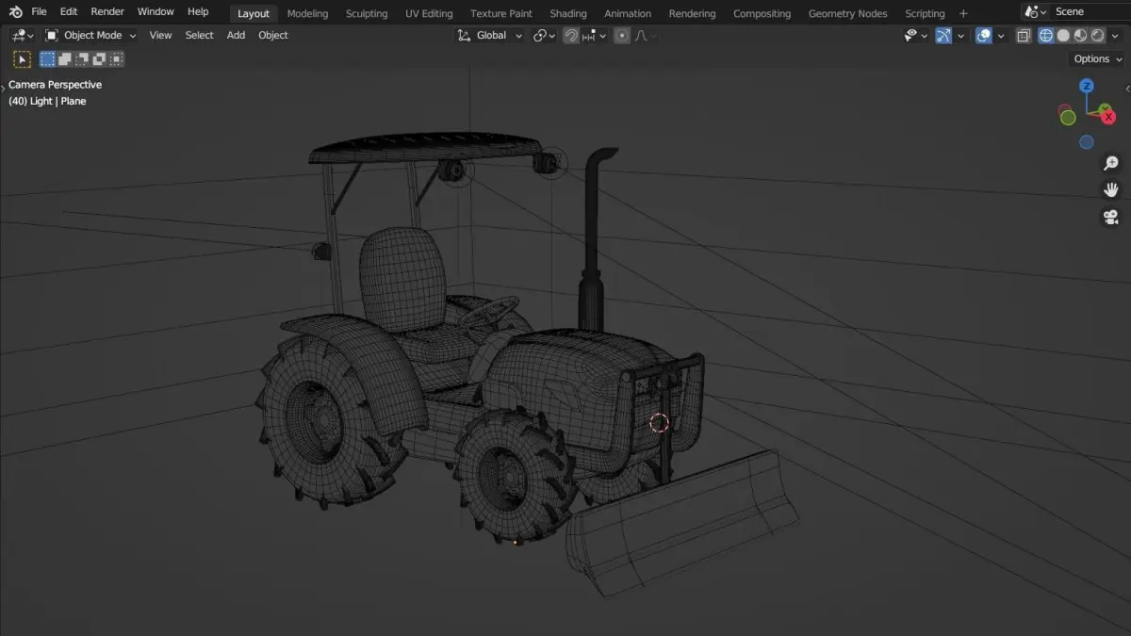
Task: Switch to the Sculpting workspace tab
Action: click(x=367, y=13)
